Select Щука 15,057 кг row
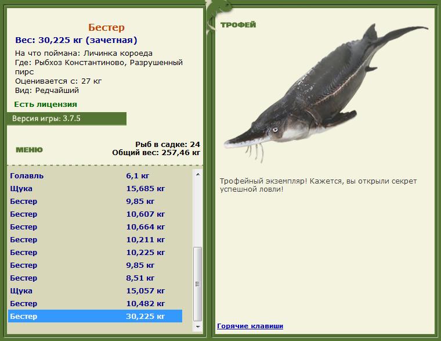This screenshot has height=341, width=441. point(95,290)
